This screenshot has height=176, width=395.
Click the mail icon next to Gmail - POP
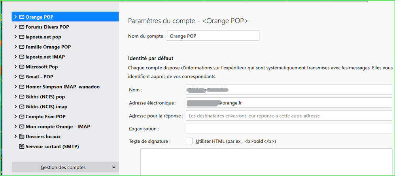pyautogui.click(x=21, y=77)
